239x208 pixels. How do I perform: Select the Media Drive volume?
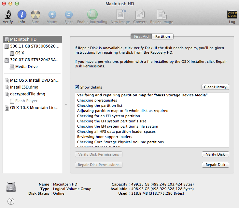click(x=32, y=67)
